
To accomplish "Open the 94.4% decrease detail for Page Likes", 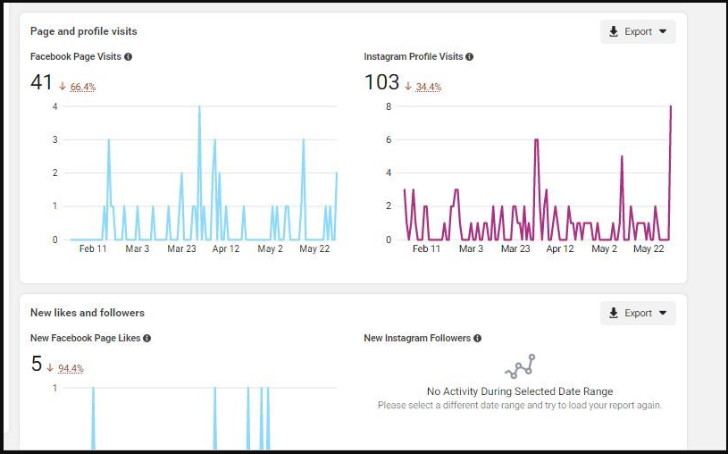I will click(71, 368).
